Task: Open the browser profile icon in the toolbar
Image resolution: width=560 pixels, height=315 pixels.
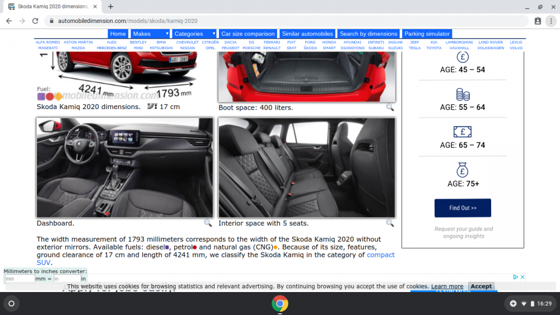Action: pos(538,21)
